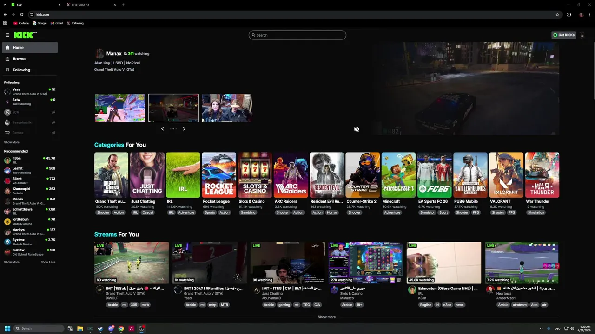595x334 pixels.
Task: Switch to the Home / X tab
Action: pyautogui.click(x=91, y=5)
